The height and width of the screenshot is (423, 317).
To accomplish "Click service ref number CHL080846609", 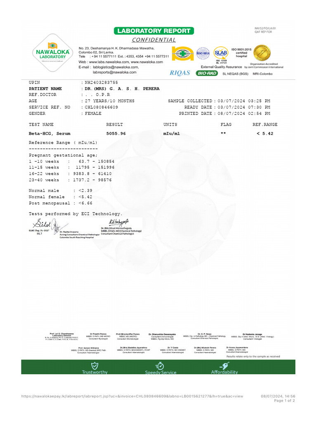I will pos(102,107).
